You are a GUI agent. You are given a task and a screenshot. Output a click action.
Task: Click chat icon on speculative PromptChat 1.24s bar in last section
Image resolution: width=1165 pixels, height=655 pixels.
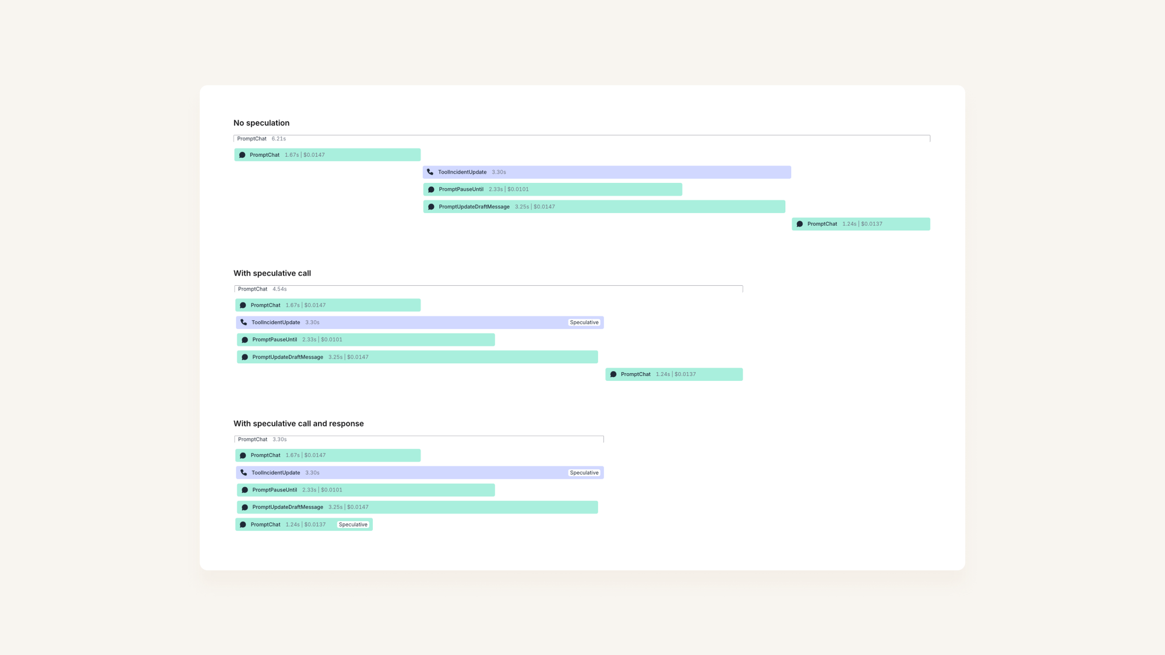coord(243,525)
